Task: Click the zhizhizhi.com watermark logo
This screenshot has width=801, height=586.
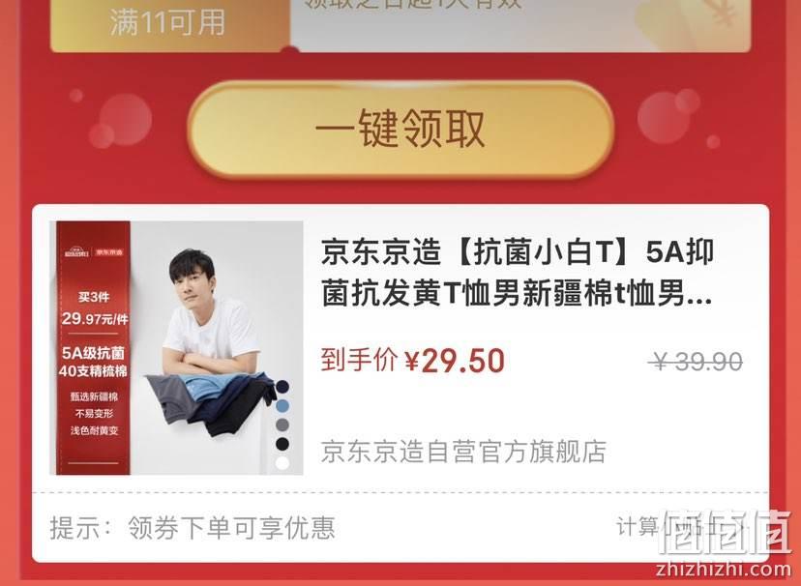Action: [725, 544]
